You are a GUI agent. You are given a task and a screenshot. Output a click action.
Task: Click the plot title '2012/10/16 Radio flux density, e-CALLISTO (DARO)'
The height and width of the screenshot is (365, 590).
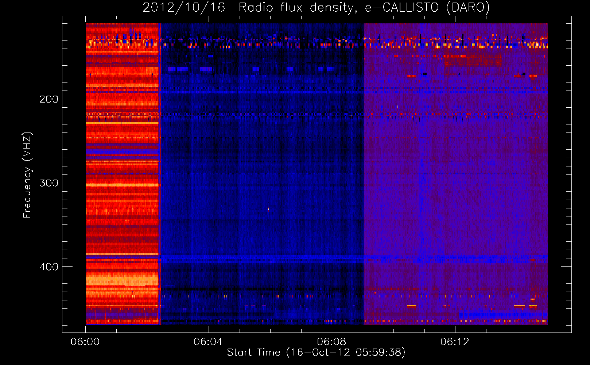(x=316, y=7)
